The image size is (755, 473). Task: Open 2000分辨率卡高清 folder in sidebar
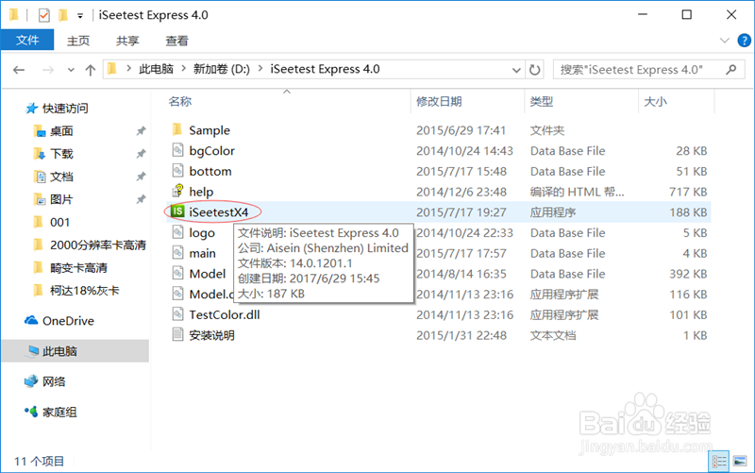[x=98, y=245]
